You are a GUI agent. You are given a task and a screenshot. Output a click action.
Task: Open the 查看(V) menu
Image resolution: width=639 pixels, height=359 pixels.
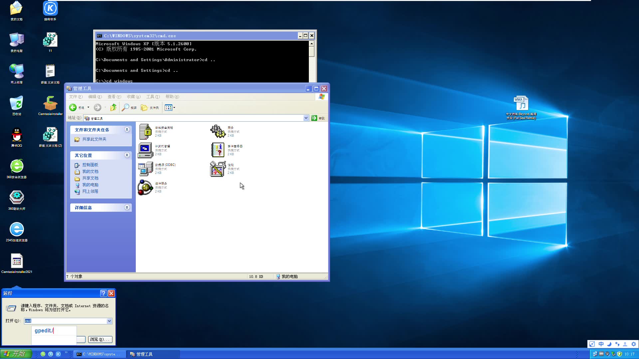(114, 97)
